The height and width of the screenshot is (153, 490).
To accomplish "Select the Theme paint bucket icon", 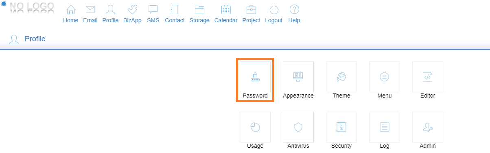I will click(x=341, y=77).
